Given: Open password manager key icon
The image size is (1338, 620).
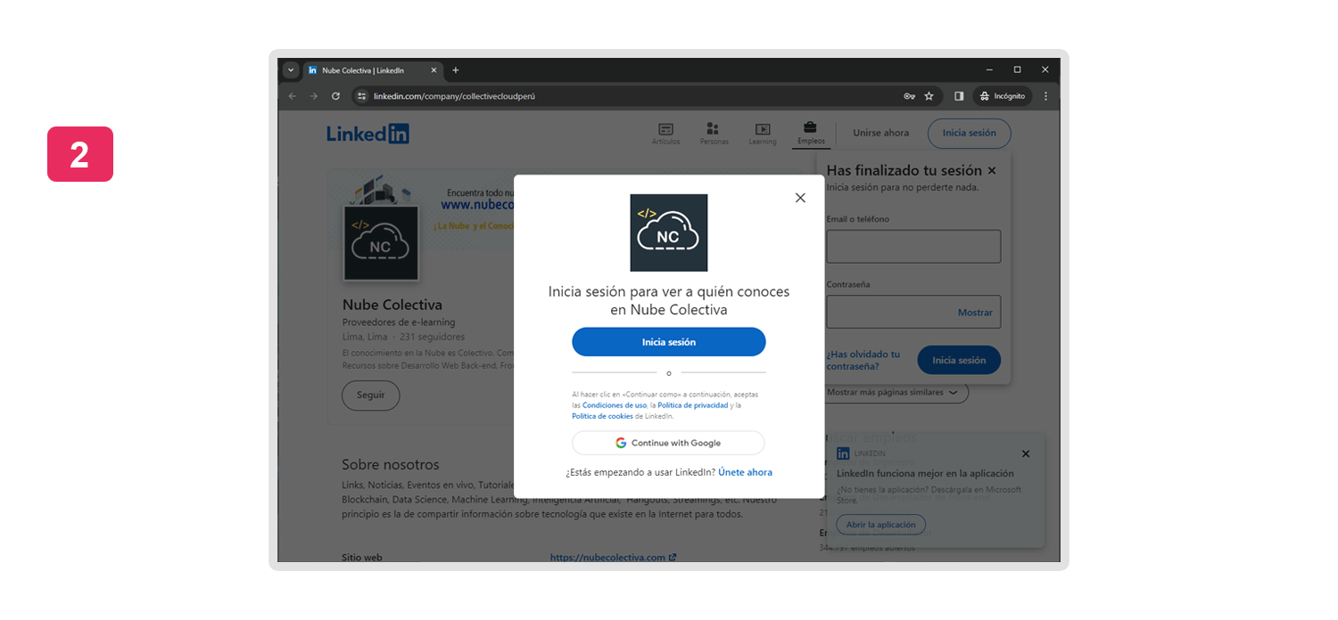Looking at the screenshot, I should click(909, 96).
